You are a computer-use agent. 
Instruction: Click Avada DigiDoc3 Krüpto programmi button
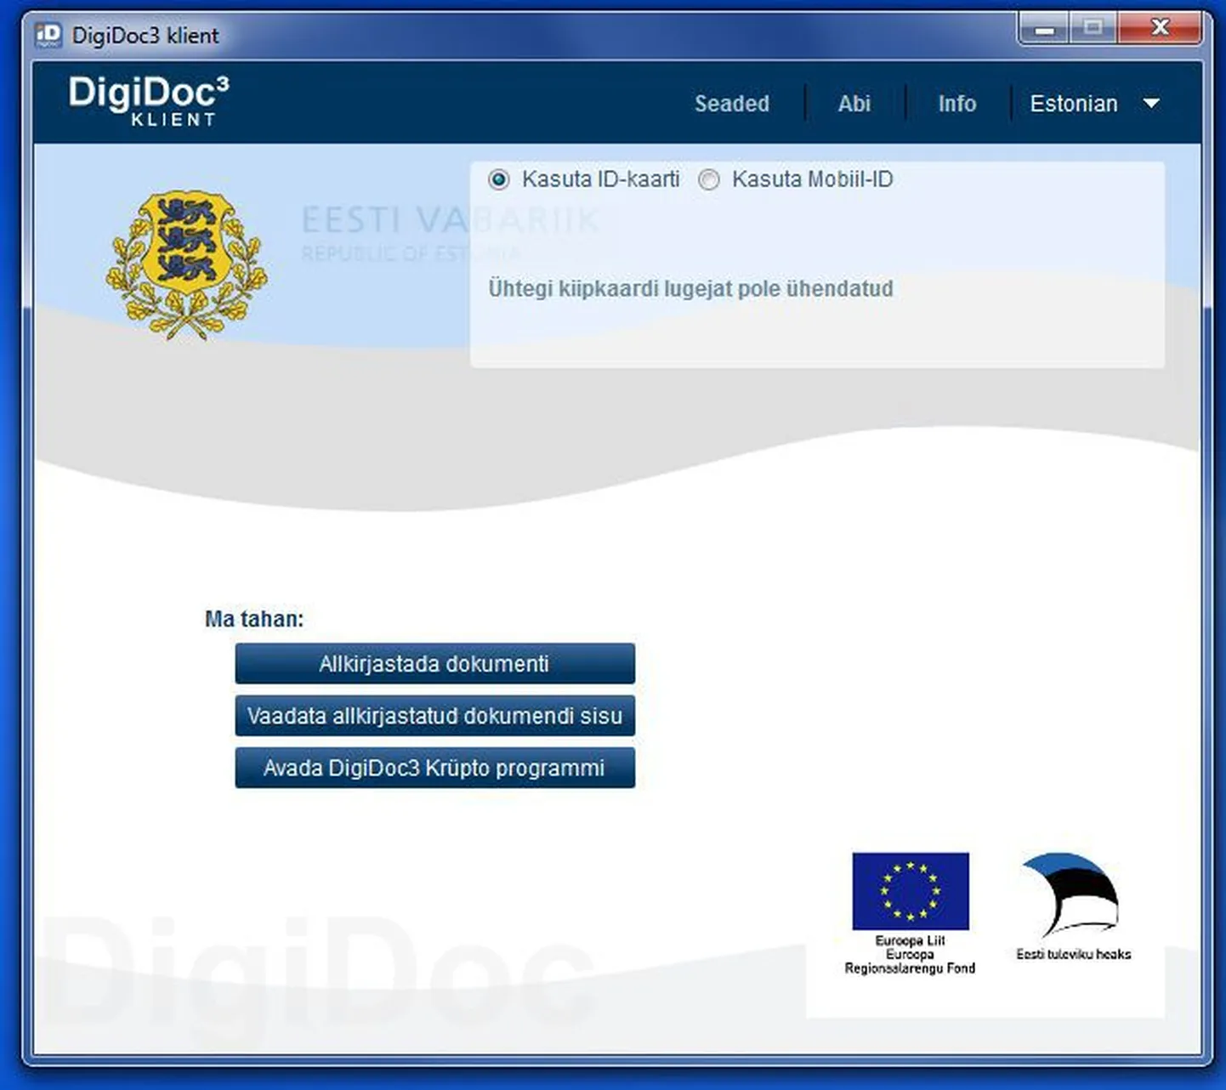point(434,768)
